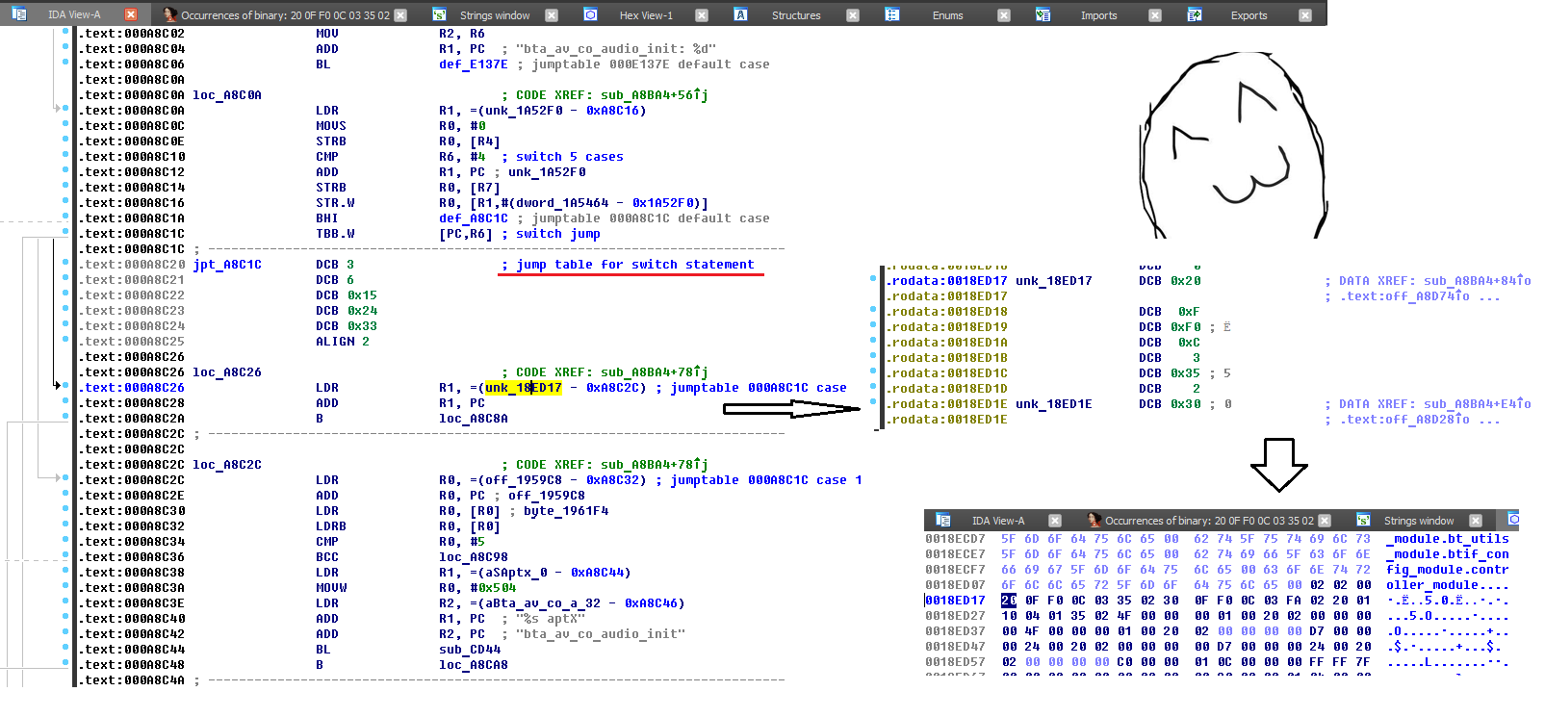Click the TBB.W instruction mnemonic

(335, 234)
